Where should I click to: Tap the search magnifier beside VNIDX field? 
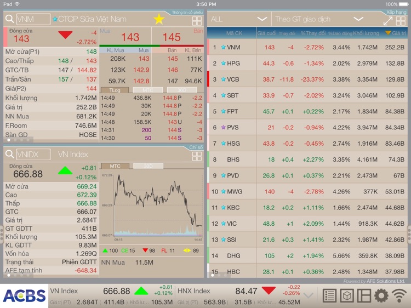(9, 154)
